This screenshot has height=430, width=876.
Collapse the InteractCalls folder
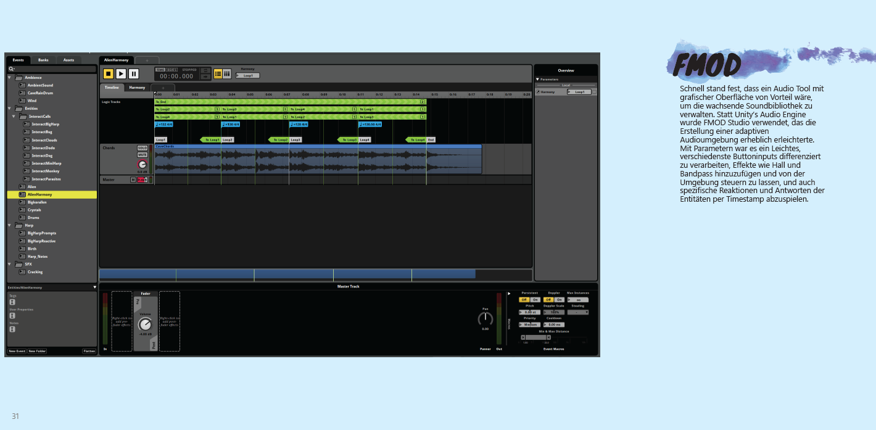point(14,116)
